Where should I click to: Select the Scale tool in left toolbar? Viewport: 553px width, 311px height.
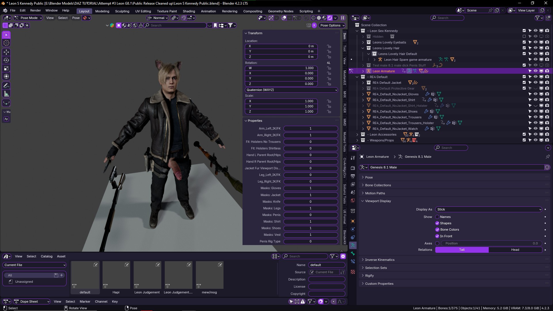coord(6,68)
